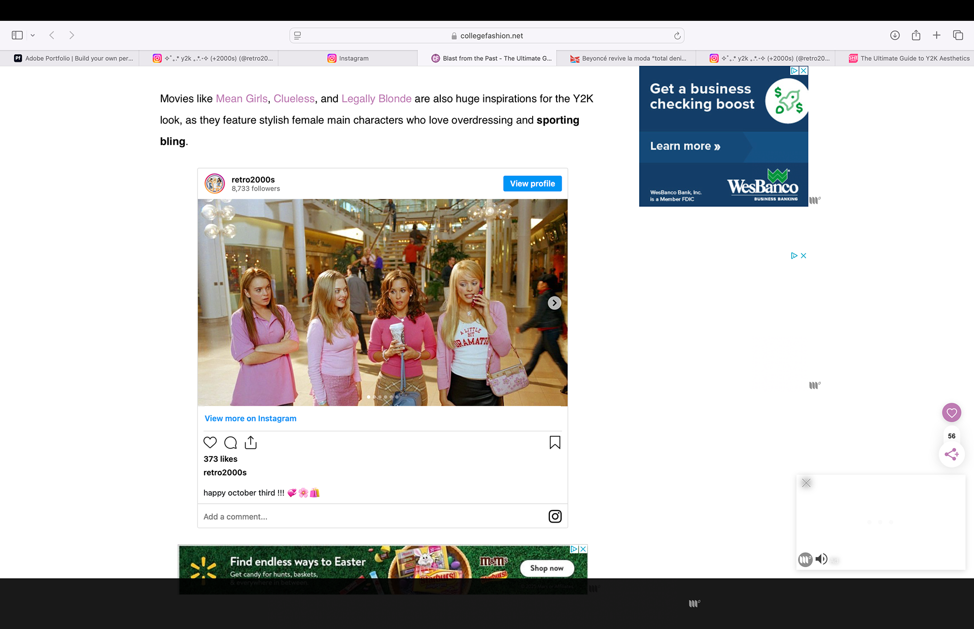This screenshot has height=629, width=974.
Task: Open a new tab
Action: pos(936,35)
